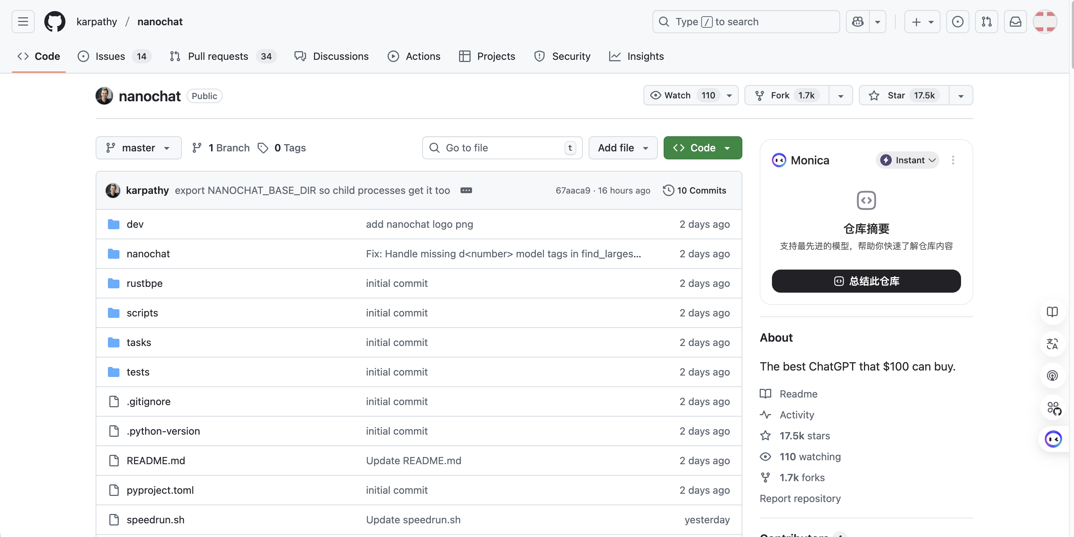The width and height of the screenshot is (1074, 537).
Task: Open notifications inbox icon
Action: pos(1015,22)
